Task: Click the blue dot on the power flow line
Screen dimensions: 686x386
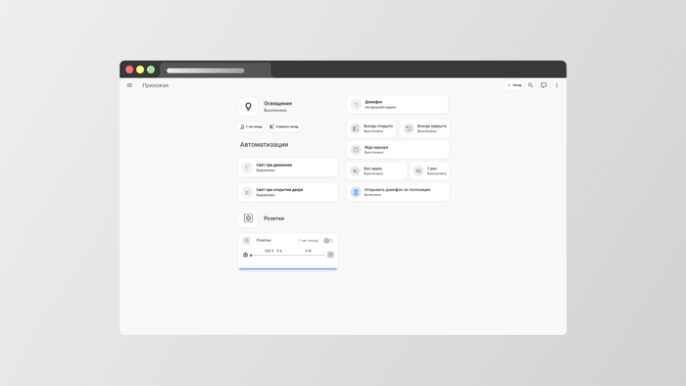Action: (251, 255)
